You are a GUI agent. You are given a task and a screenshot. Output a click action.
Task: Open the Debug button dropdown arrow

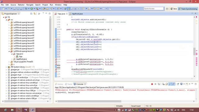point(29,9)
